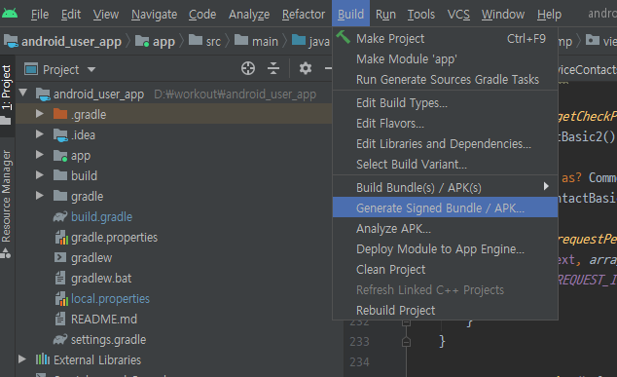617x377 pixels.
Task: Expand the gradle folder
Action: 39,196
